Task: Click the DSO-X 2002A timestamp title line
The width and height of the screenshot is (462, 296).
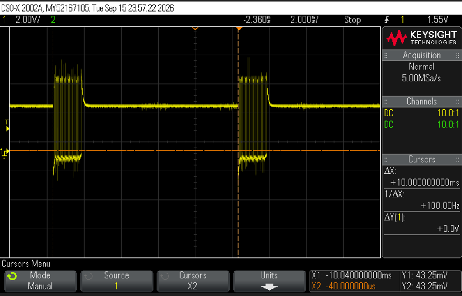Action: [87, 8]
